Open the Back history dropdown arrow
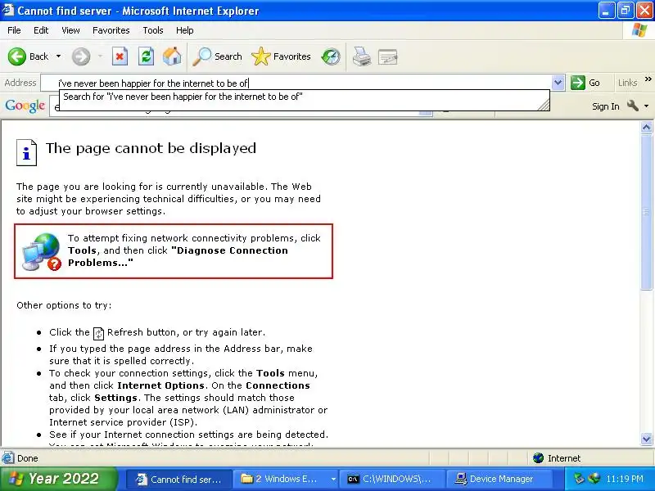 tap(58, 56)
